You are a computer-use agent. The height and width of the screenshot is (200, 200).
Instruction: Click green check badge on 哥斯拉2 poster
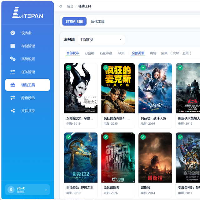pyautogui.click(x=69, y=137)
